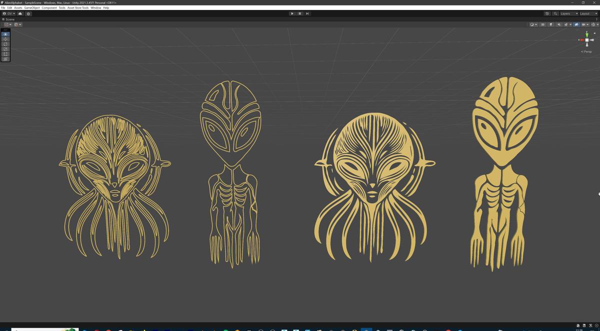Open the search panel via magnifier icon
Viewport: 600px width, 331px height.
[x=554, y=13]
